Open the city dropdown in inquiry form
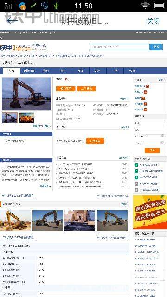This screenshot has height=297, width=167. click(x=152, y=142)
